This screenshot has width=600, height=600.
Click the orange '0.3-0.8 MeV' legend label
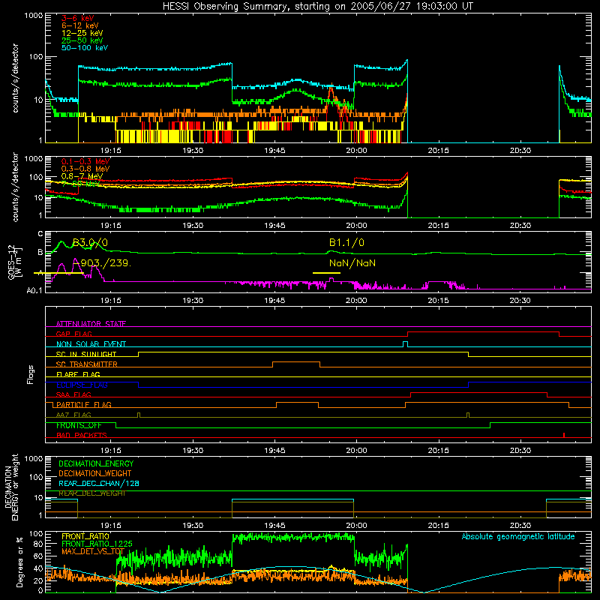coord(85,169)
